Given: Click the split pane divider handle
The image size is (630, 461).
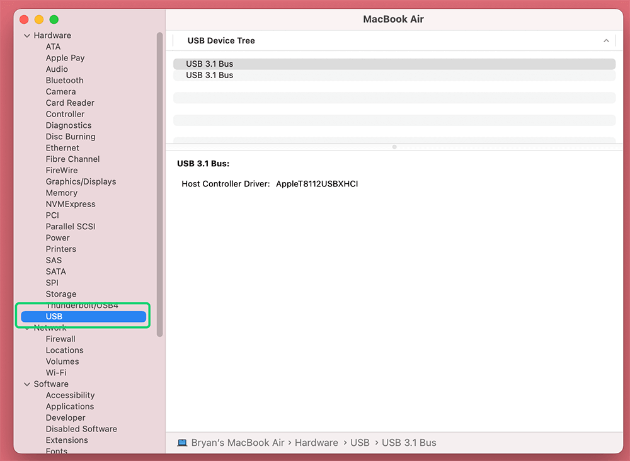Looking at the screenshot, I should click(x=394, y=147).
